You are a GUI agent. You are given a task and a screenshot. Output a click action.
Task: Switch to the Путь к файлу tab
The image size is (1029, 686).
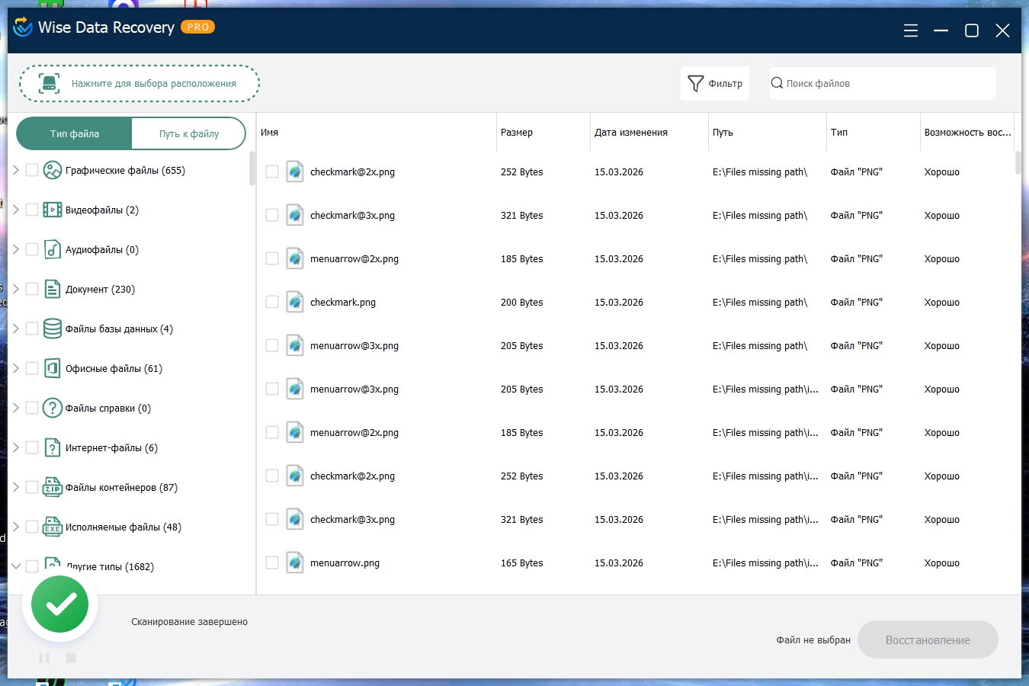tap(189, 134)
